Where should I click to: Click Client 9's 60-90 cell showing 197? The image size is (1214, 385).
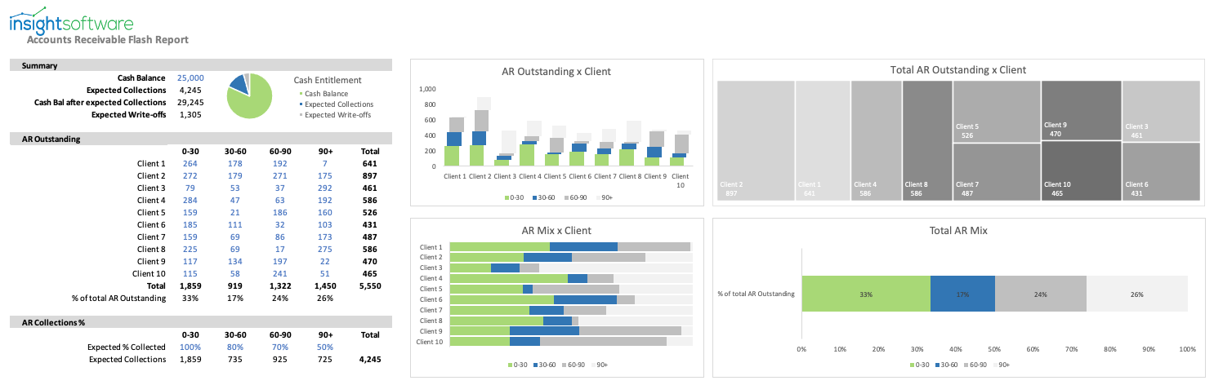point(280,261)
